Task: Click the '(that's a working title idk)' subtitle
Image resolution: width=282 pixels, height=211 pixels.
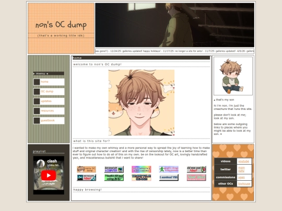Action: (61, 35)
